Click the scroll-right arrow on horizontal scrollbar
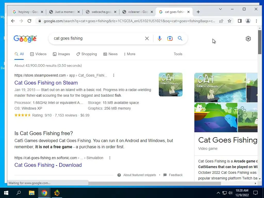 pyautogui.click(x=255, y=183)
